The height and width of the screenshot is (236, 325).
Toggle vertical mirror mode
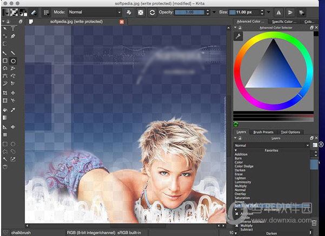click(290, 12)
